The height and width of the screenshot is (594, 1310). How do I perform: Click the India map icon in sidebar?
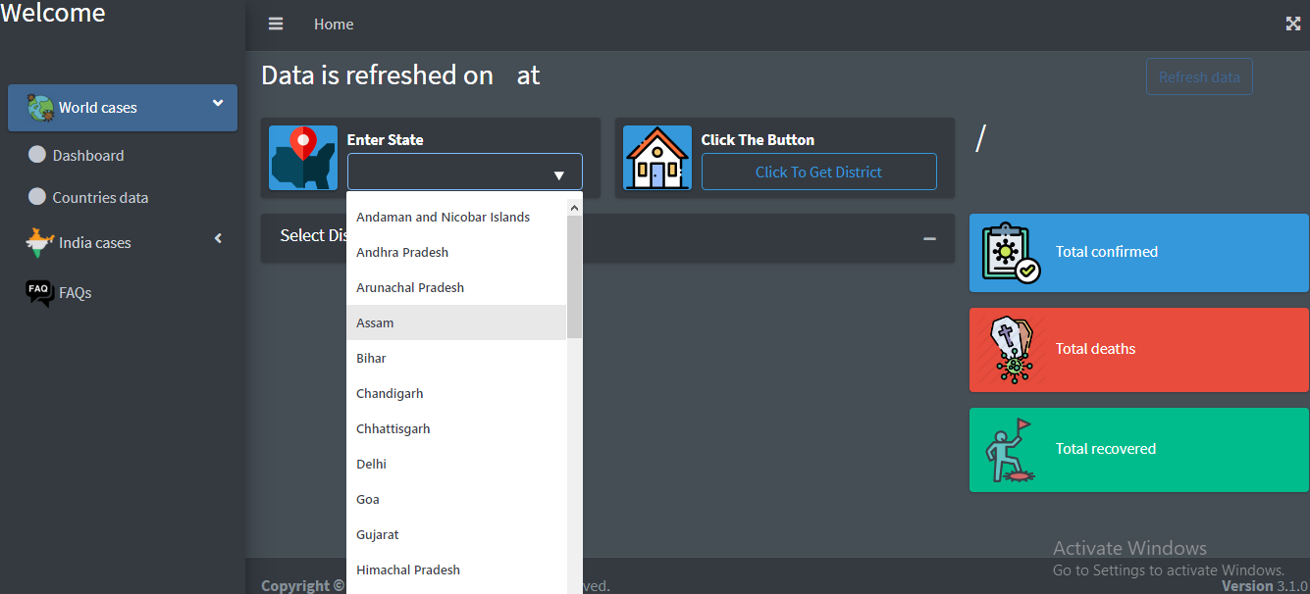(x=39, y=242)
